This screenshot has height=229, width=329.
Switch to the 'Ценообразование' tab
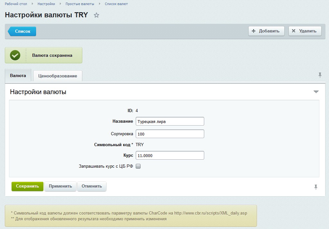(x=58, y=76)
